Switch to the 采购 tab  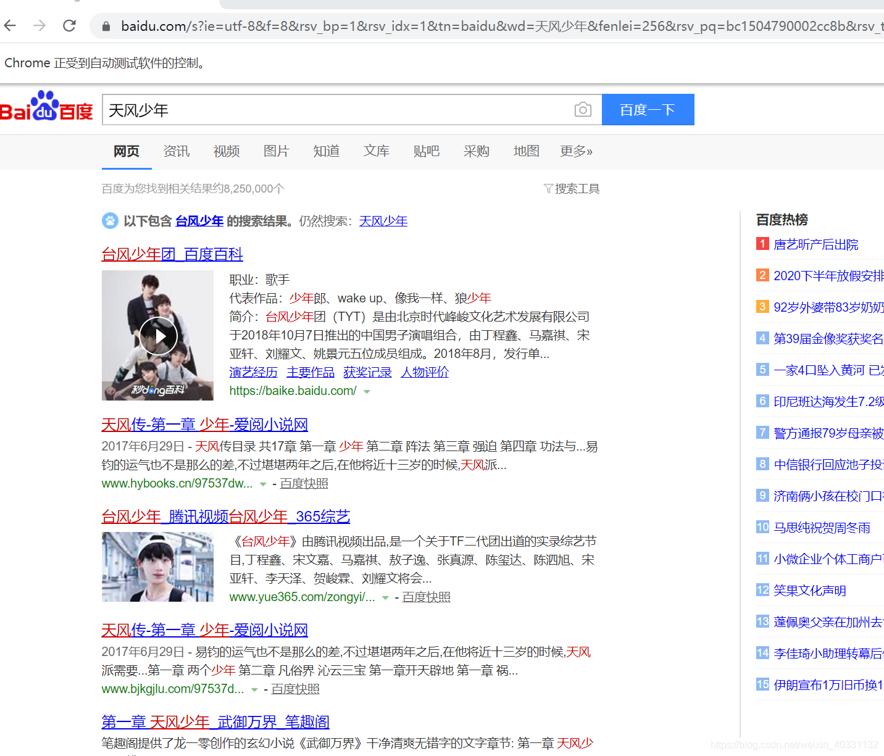tap(477, 151)
